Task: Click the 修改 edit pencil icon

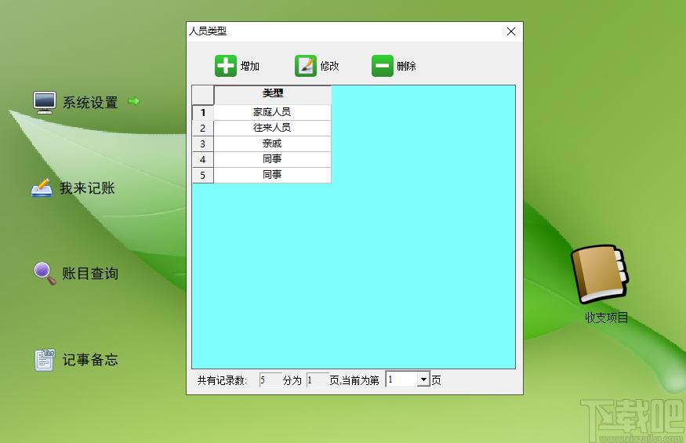Action: pos(306,66)
